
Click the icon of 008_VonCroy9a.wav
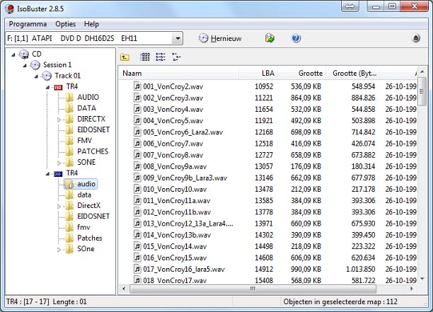tap(137, 166)
